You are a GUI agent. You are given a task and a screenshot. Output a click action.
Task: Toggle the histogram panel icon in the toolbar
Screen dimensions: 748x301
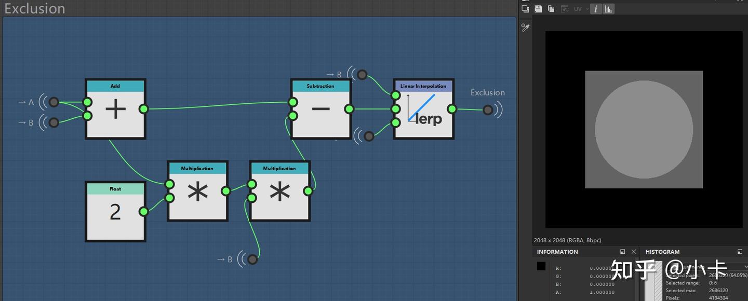point(608,9)
